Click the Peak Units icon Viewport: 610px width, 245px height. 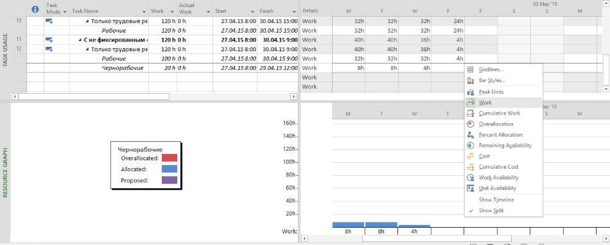coord(470,92)
